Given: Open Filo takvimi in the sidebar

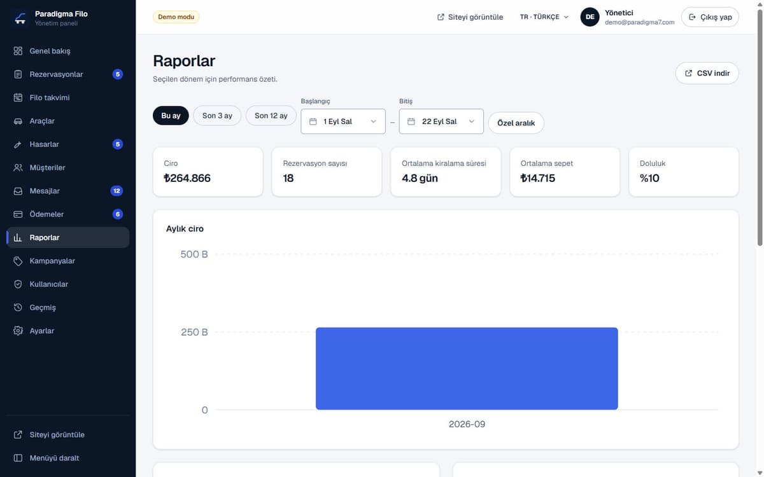Looking at the screenshot, I should [67, 98].
